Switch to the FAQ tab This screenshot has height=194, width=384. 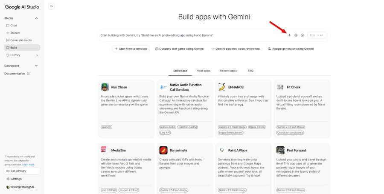pos(250,71)
